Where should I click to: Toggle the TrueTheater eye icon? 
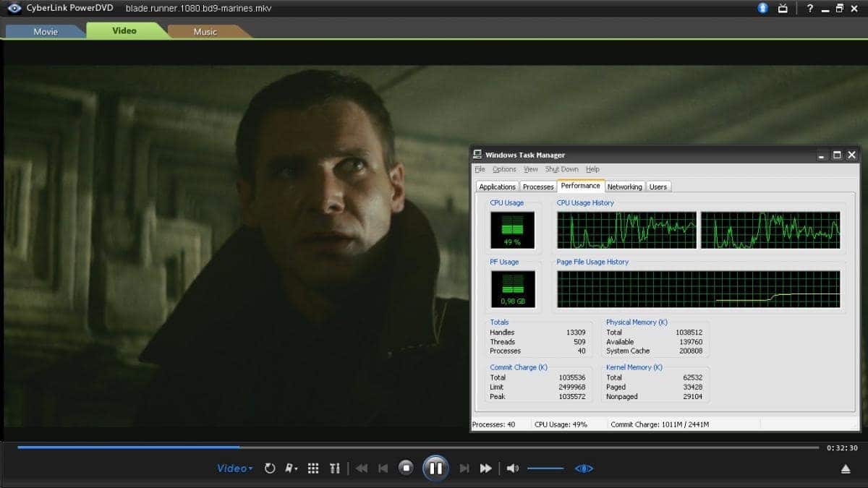[x=584, y=468]
